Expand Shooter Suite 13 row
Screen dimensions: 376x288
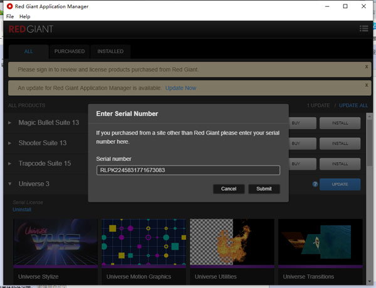click(9, 143)
